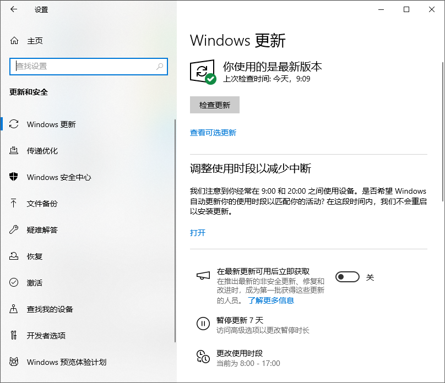Screen dimensions: 445x383
Task: Click the 检查更新 button
Action: tap(215, 105)
